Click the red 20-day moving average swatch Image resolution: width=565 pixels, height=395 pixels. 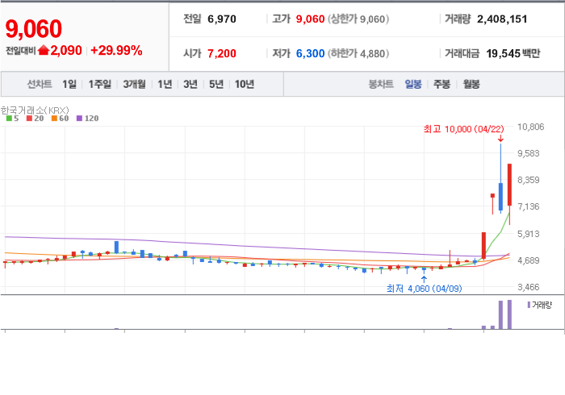(30, 118)
